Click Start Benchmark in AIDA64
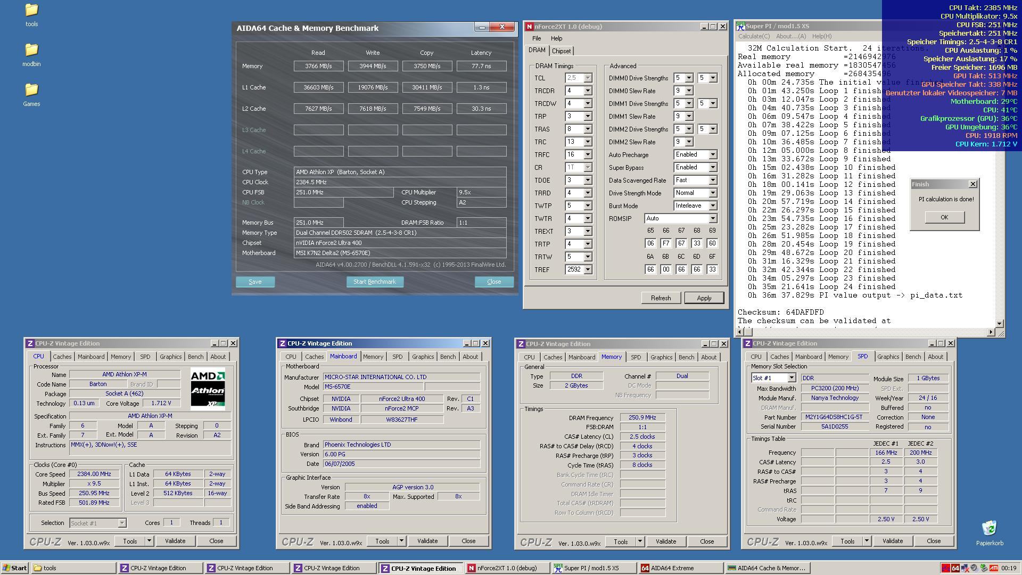1022x575 pixels. [375, 282]
